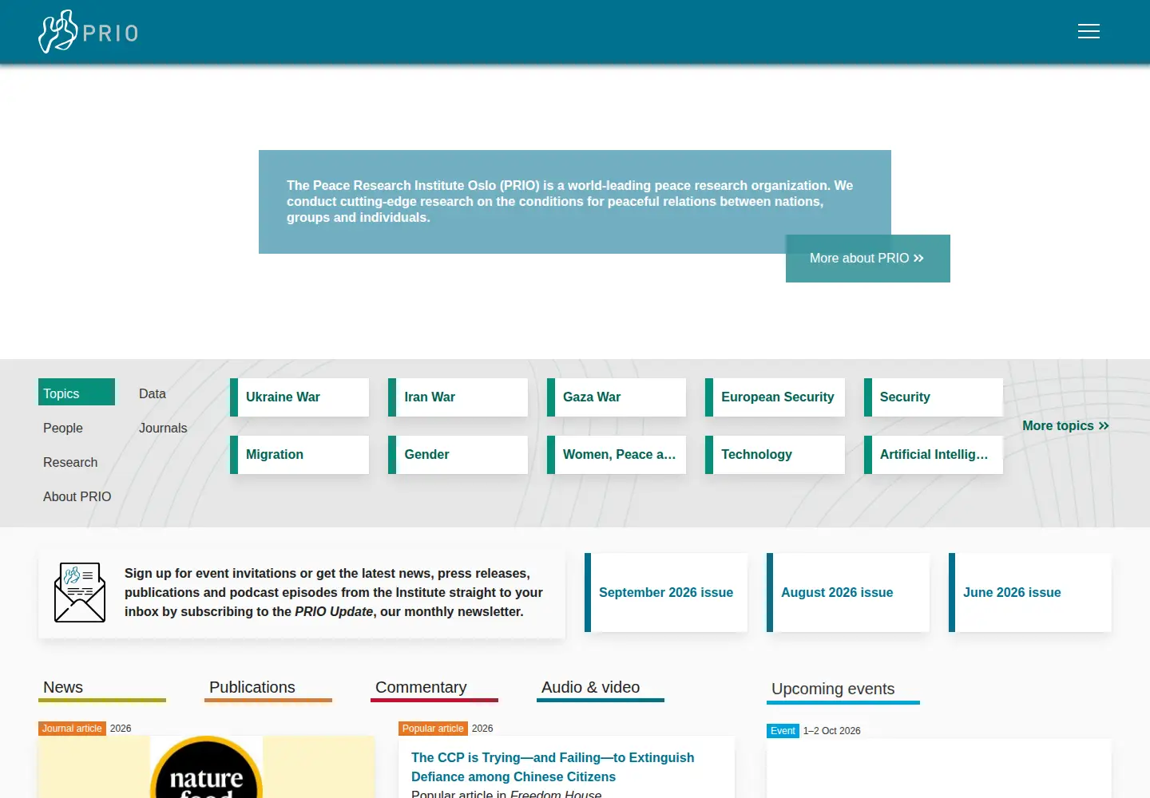Open the Women, Peace topic
The image size is (1150, 798).
pos(617,455)
